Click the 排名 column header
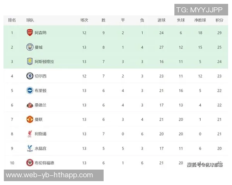This screenshot has height=185, width=232. [x=12, y=20]
